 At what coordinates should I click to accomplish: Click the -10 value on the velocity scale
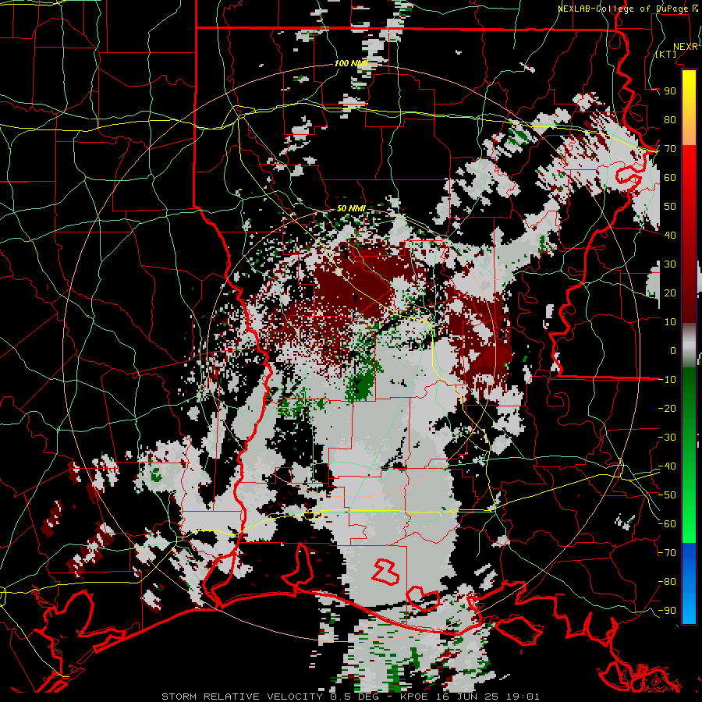[667, 380]
